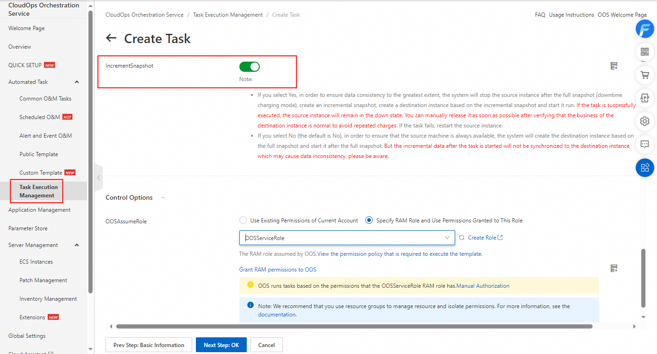Open the required permission policy link
Screen dimensions: 657x354
pos(400,254)
